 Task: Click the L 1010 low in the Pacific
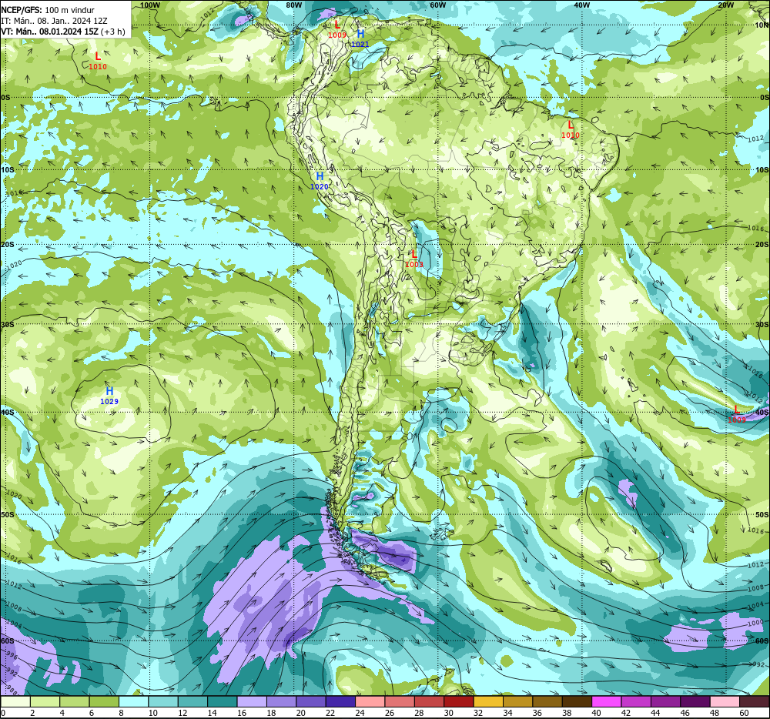98,61
